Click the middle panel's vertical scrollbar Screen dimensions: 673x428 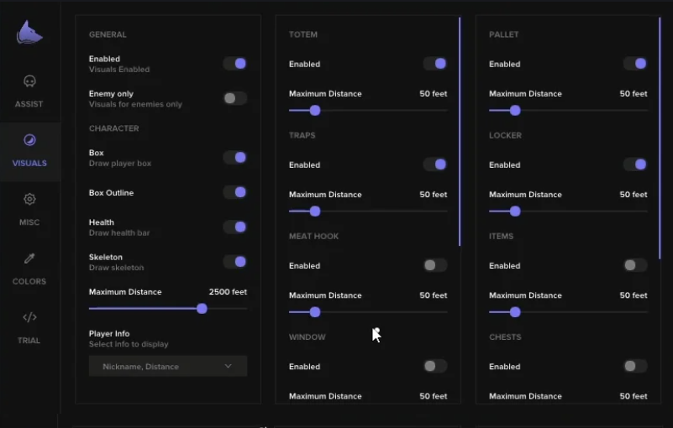(x=460, y=132)
